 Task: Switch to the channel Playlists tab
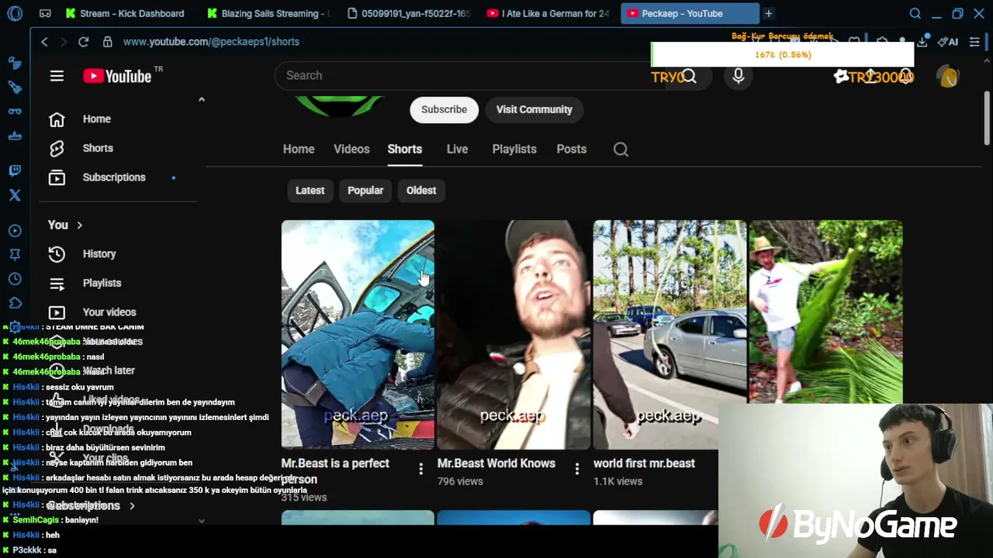point(514,150)
